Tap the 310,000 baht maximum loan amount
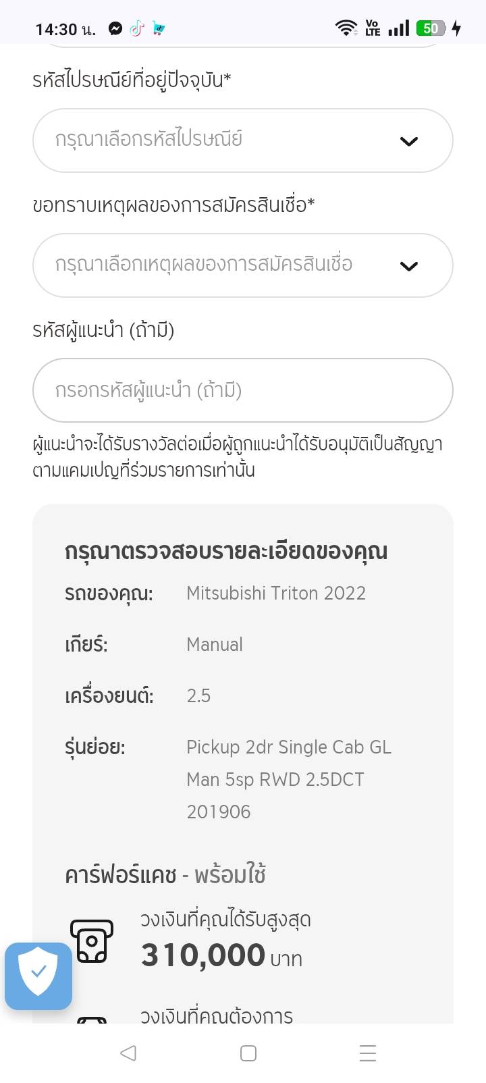486x1083 pixels. coord(203,955)
